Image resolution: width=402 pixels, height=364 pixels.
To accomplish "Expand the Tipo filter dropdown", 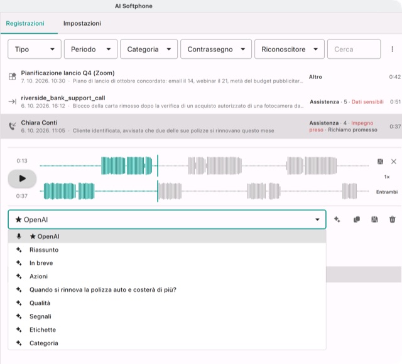I will point(35,49).
